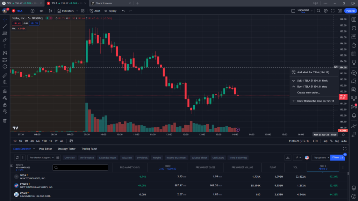Click the trash icon to remove drawings
358x201 pixels.
click(x=5, y=121)
